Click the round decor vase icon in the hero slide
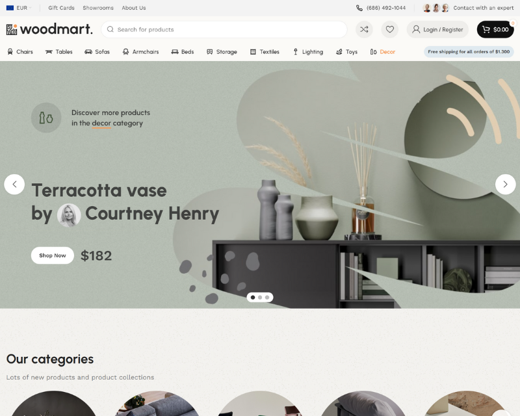520x416 pixels. click(46, 118)
